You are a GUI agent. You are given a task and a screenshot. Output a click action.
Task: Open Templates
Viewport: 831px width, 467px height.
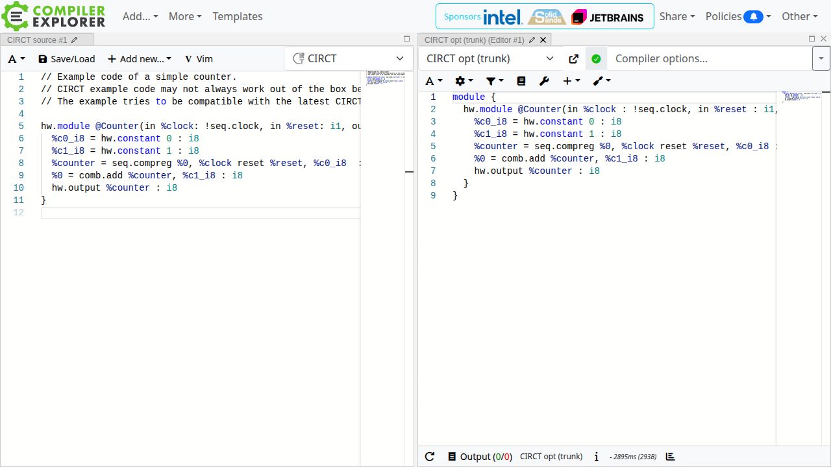point(238,16)
